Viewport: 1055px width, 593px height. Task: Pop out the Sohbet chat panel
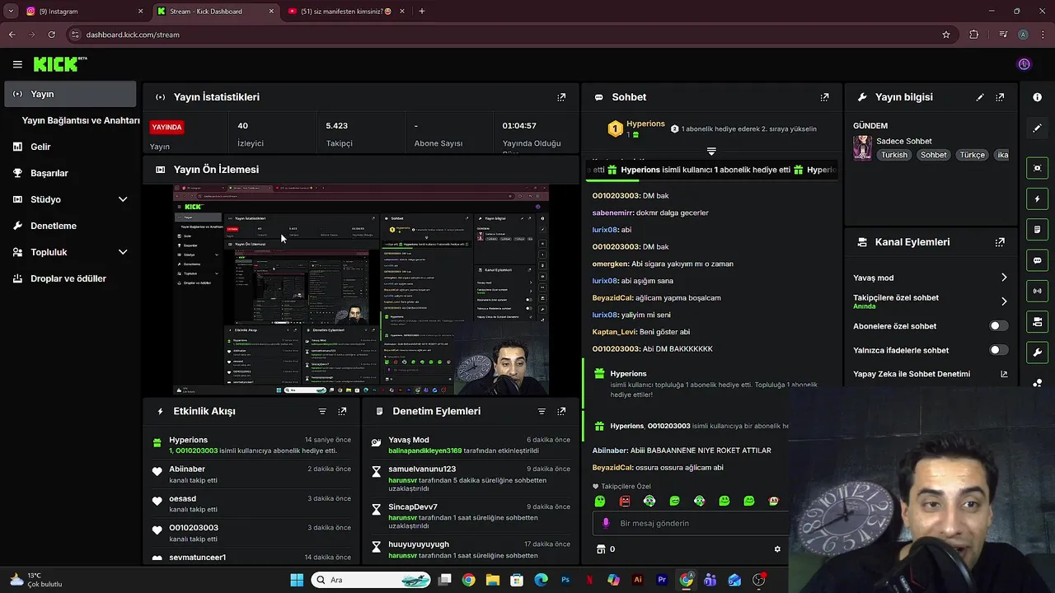[x=824, y=97]
